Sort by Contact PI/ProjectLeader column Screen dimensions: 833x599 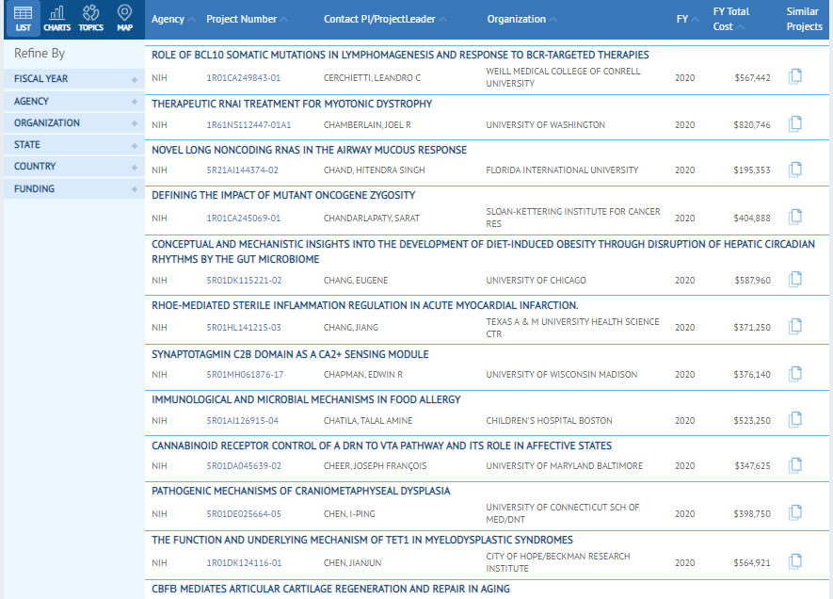point(385,19)
